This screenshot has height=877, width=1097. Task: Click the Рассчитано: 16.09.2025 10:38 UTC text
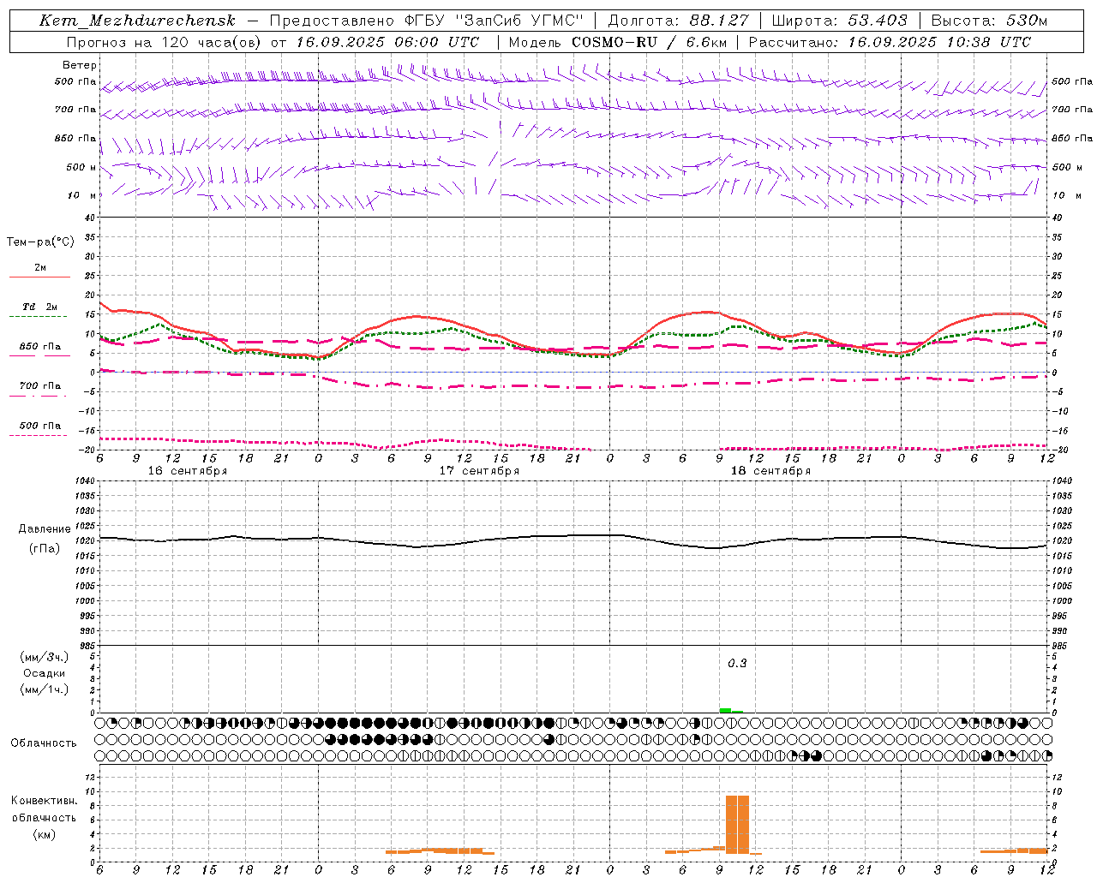890,42
